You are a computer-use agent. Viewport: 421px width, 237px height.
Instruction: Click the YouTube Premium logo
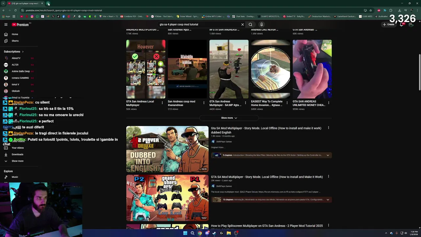21,24
